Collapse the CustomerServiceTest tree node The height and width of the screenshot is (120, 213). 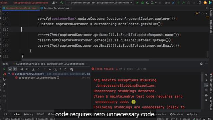coord(9,74)
